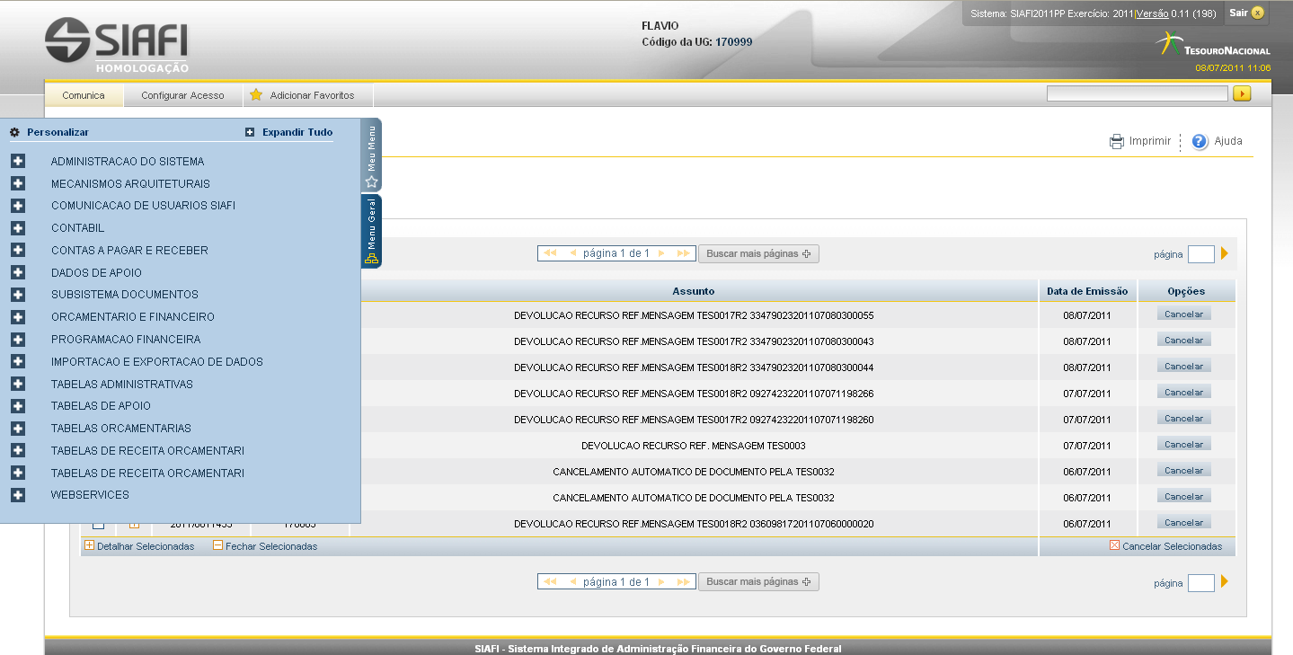
Task: Expand the CONTABIL menu node
Action: (x=18, y=228)
